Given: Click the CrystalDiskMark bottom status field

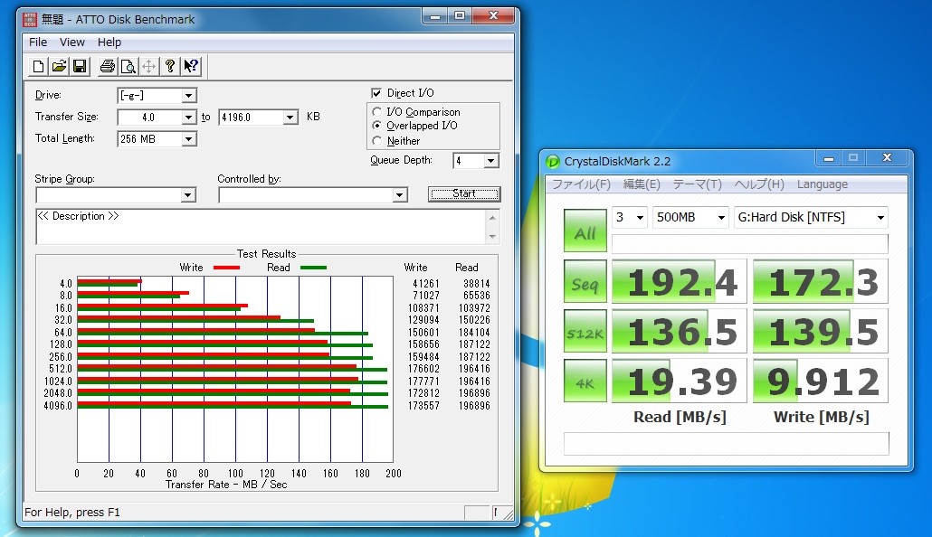Looking at the screenshot, I should pos(727,444).
